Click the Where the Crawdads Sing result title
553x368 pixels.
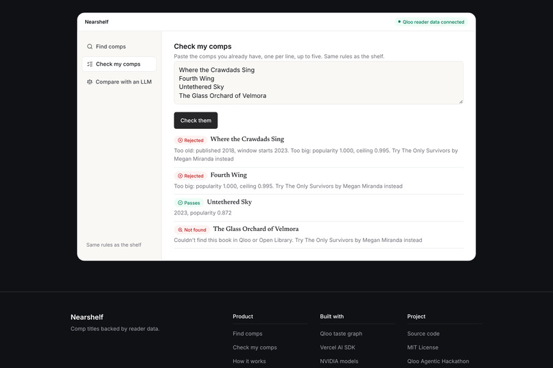pyautogui.click(x=247, y=139)
